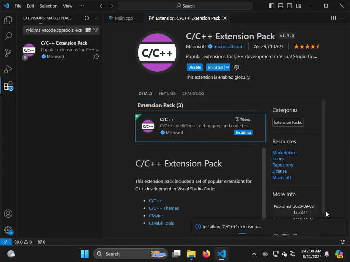Image resolution: width=350 pixels, height=262 pixels.
Task: Click the top command center Search box
Action: [x=185, y=6]
